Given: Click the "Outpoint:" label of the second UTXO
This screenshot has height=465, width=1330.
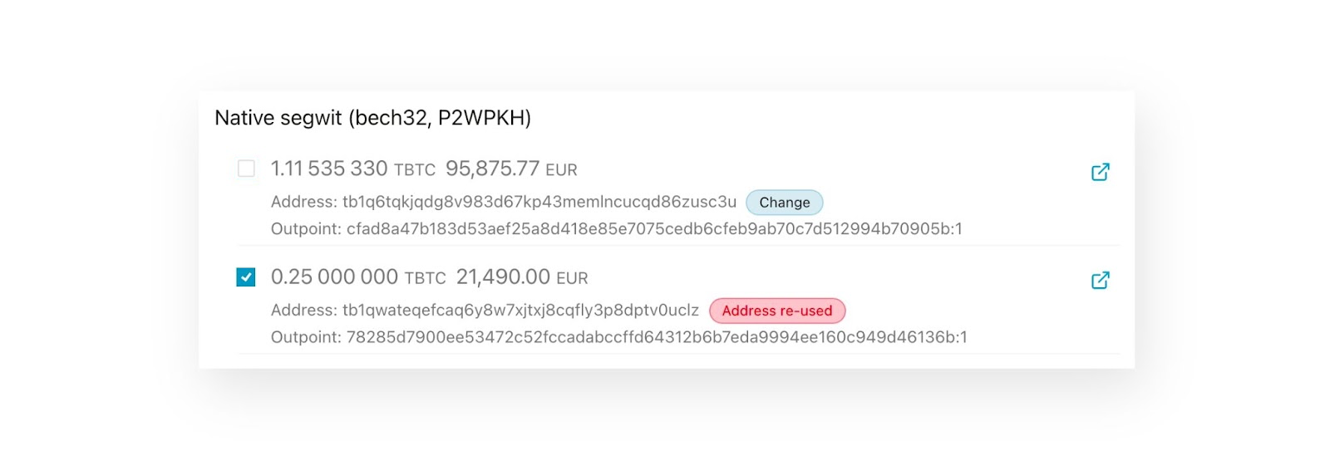Looking at the screenshot, I should click(306, 337).
